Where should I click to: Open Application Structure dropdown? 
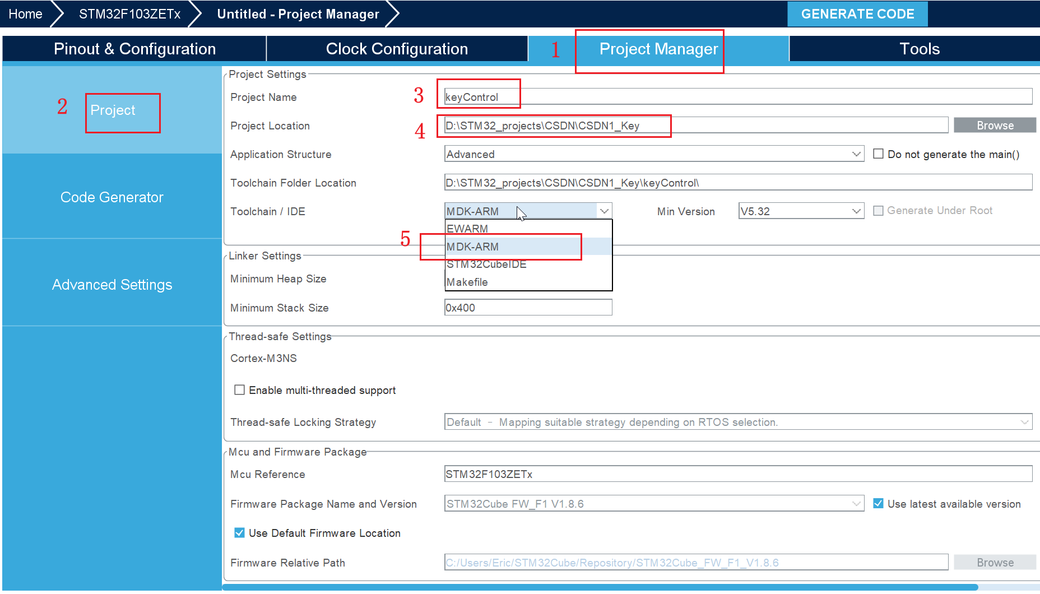(654, 154)
